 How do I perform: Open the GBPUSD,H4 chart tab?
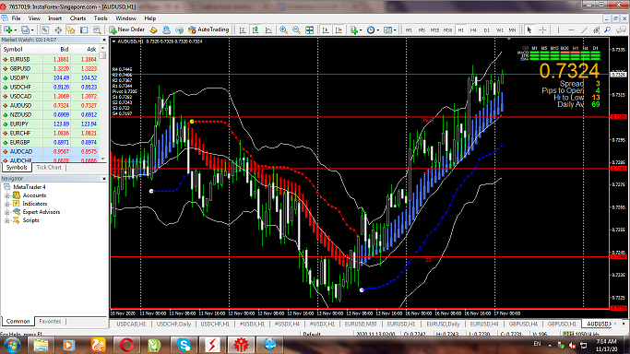[523, 324]
